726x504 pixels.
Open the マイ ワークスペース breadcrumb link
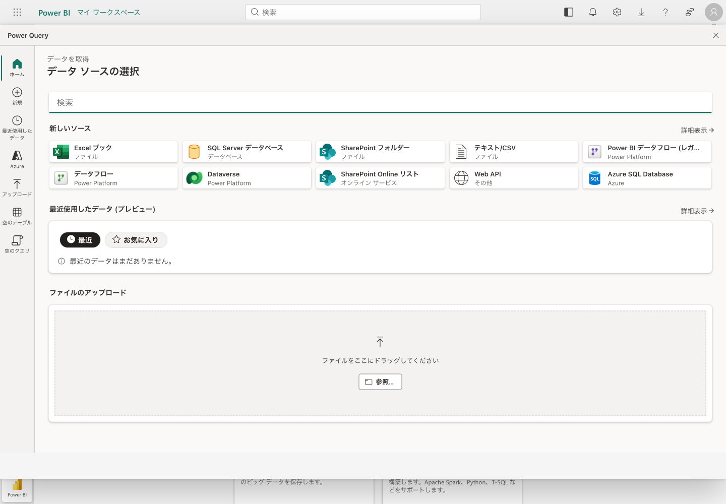(x=108, y=12)
